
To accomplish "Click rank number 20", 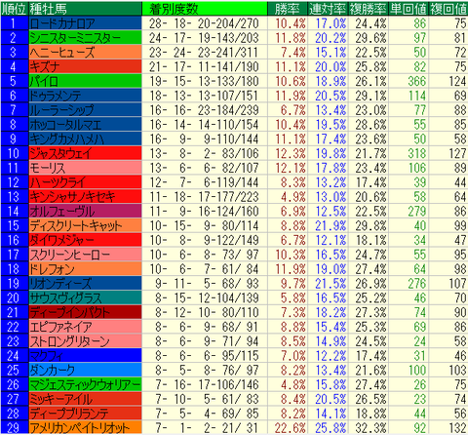I will tap(14, 297).
